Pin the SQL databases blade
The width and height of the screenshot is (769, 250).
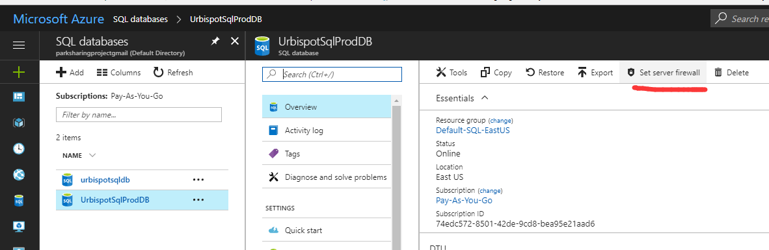click(x=215, y=41)
